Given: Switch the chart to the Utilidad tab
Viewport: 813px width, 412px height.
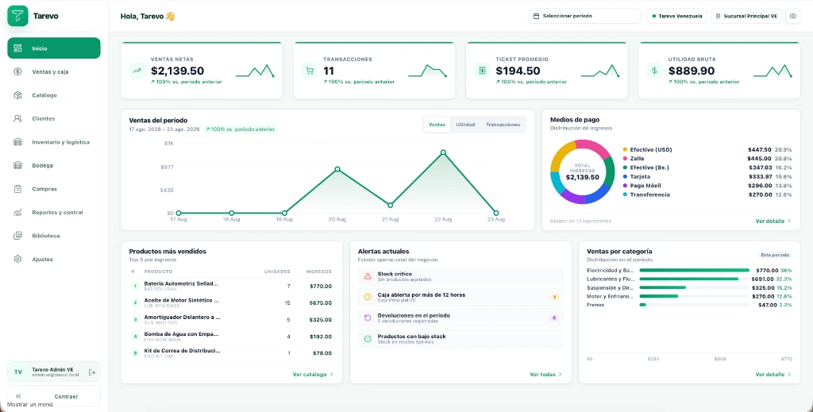Looking at the screenshot, I should [465, 125].
